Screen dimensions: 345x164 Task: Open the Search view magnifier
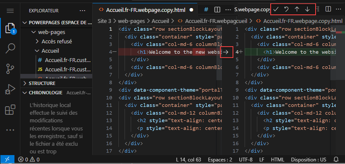pyautogui.click(x=10, y=48)
